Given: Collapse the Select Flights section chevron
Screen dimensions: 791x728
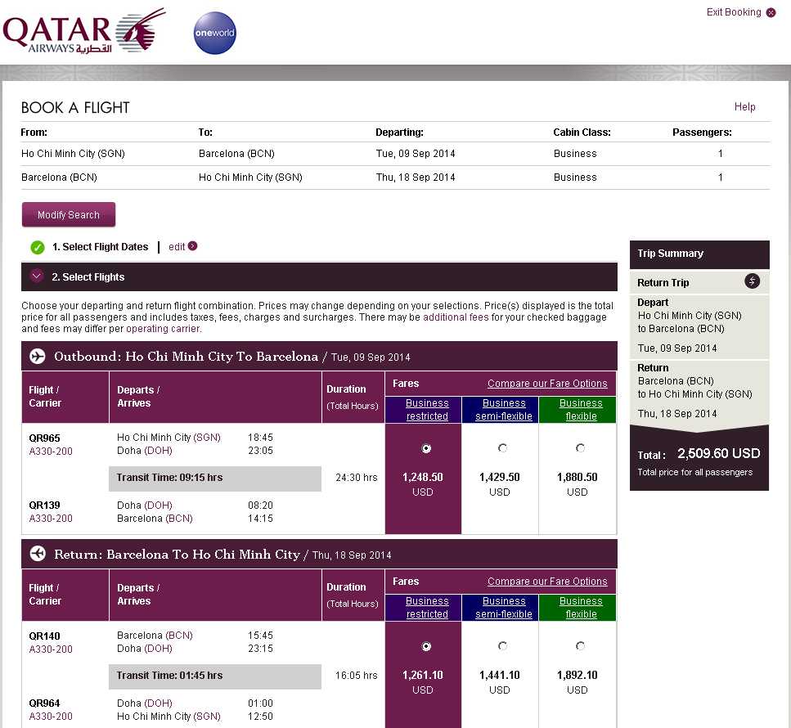Looking at the screenshot, I should [x=36, y=276].
